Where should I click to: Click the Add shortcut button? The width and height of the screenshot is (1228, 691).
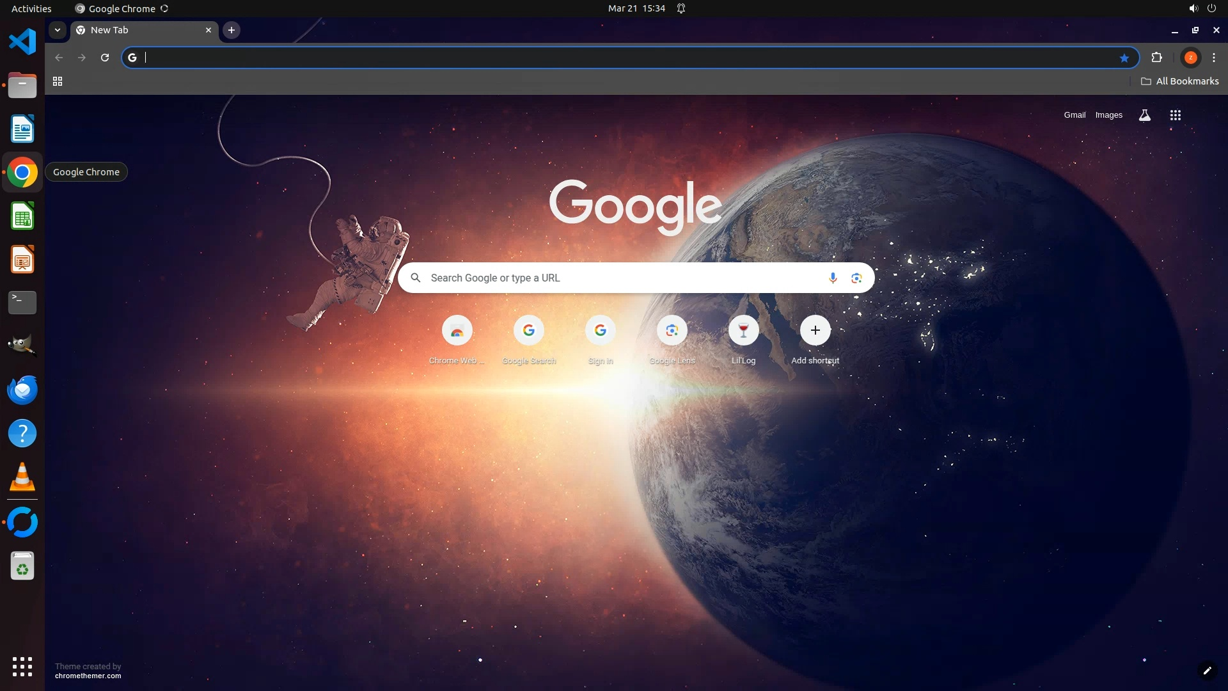[x=815, y=331]
